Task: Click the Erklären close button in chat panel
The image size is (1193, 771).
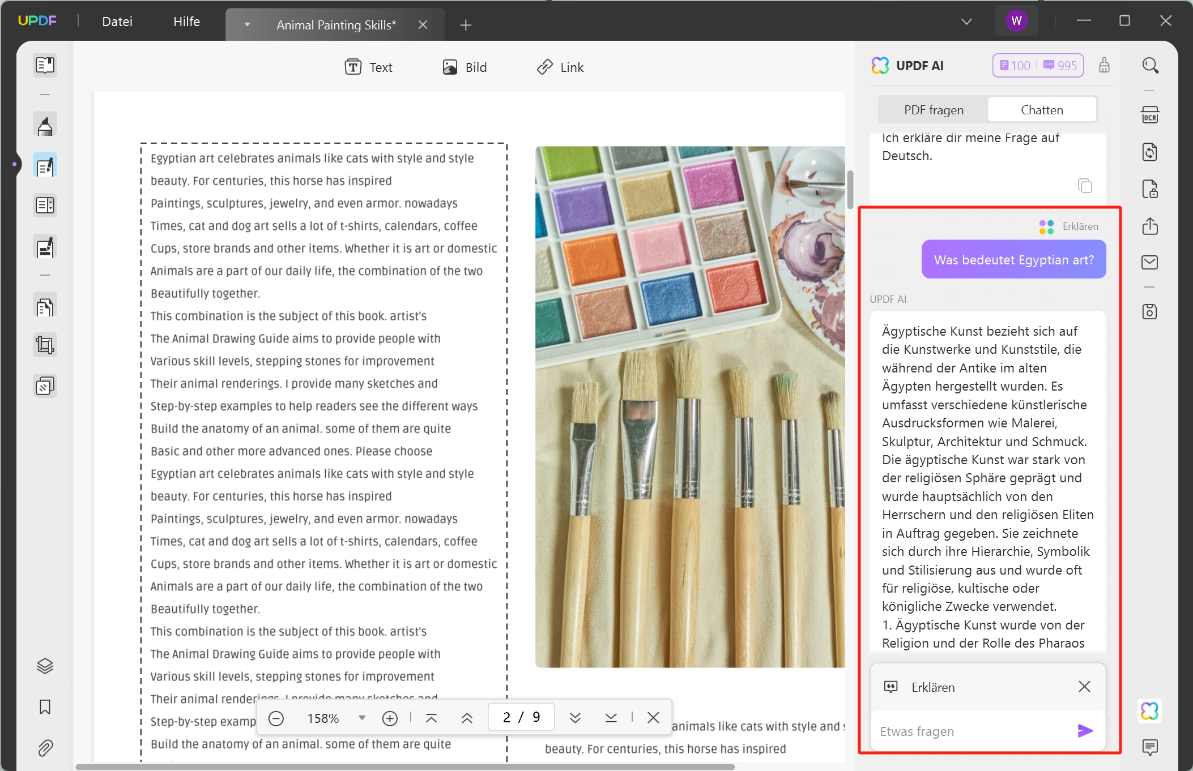Action: [x=1085, y=686]
